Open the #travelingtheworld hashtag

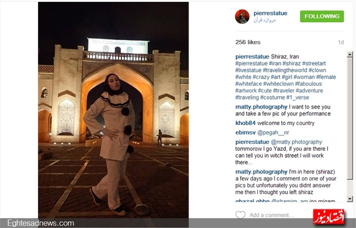point(285,70)
